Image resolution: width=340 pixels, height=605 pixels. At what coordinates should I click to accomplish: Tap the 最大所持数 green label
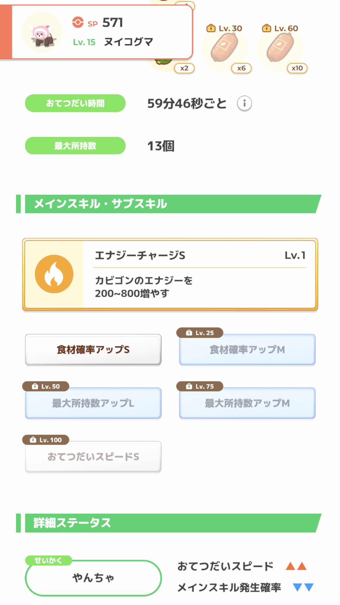tap(75, 146)
